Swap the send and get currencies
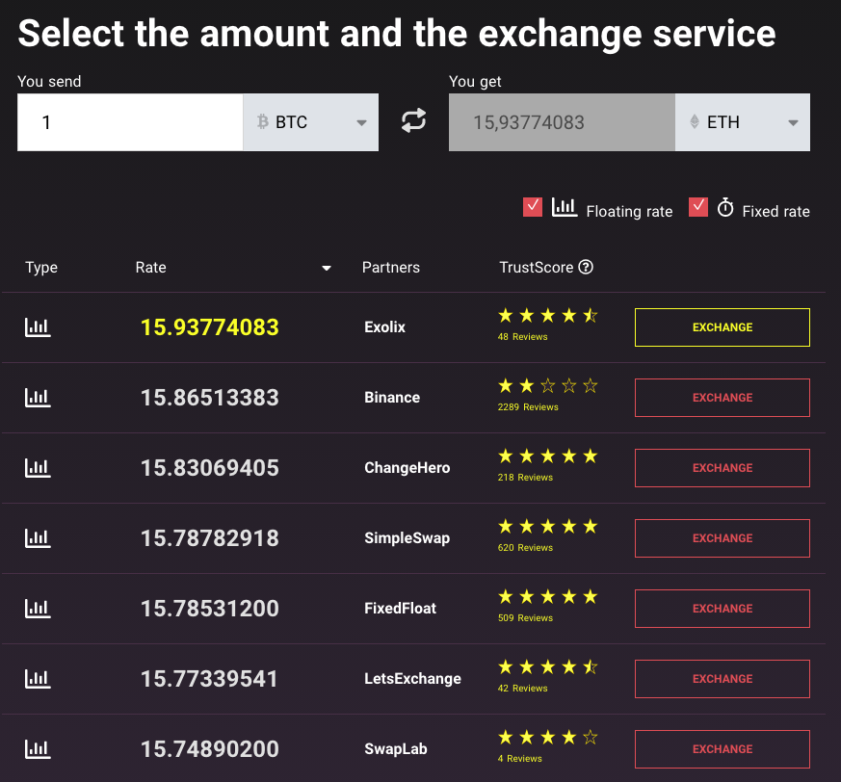 click(x=413, y=120)
